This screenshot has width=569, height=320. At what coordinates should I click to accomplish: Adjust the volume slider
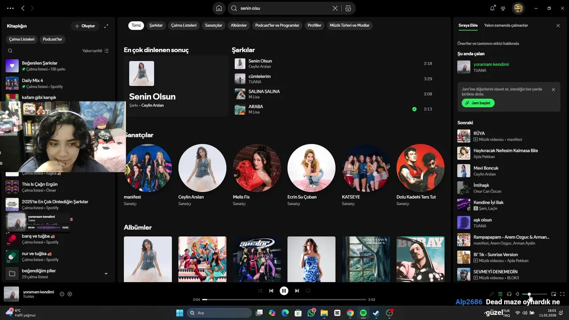535,294
